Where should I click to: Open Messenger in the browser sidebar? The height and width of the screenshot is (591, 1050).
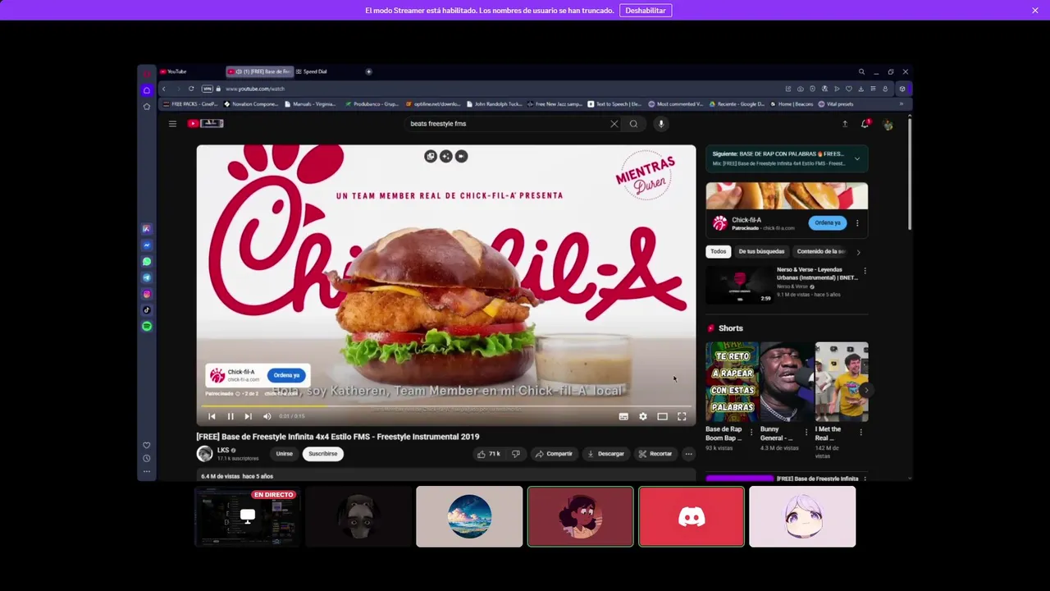[147, 245]
